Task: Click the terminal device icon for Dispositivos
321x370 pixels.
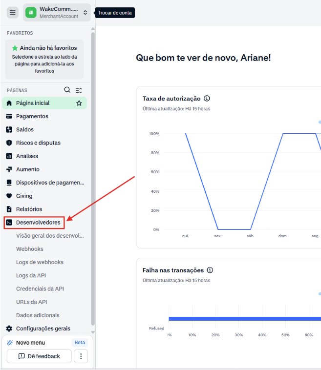Action: coord(9,183)
